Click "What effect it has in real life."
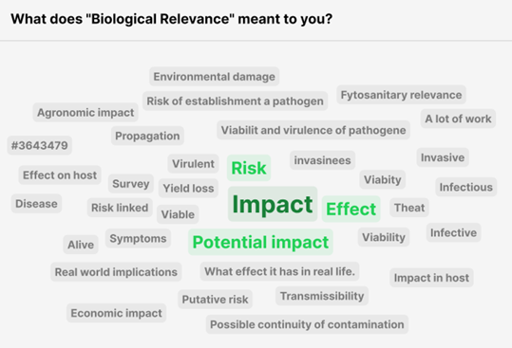The image size is (512, 348). coord(280,271)
